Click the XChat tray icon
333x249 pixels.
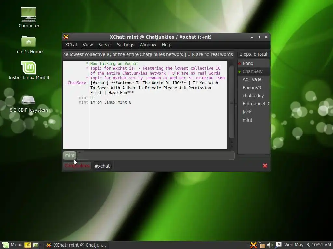254,245
